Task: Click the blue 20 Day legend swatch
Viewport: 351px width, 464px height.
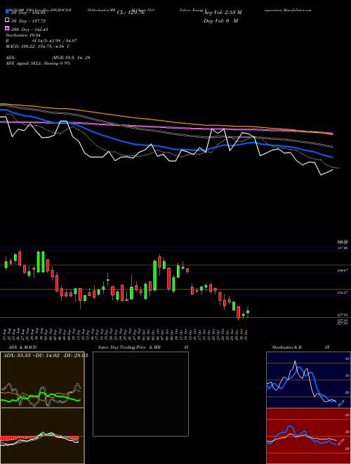Action: [x=7, y=12]
